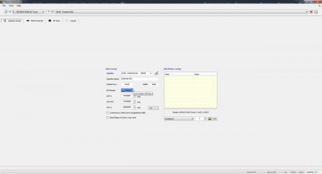Click the satellite icon next to Satellite combo
The width and height of the screenshot is (322, 174).
[157, 73]
